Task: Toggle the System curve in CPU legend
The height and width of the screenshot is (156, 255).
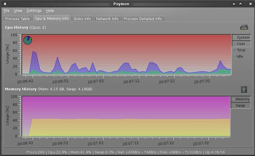Action: [x=241, y=38]
